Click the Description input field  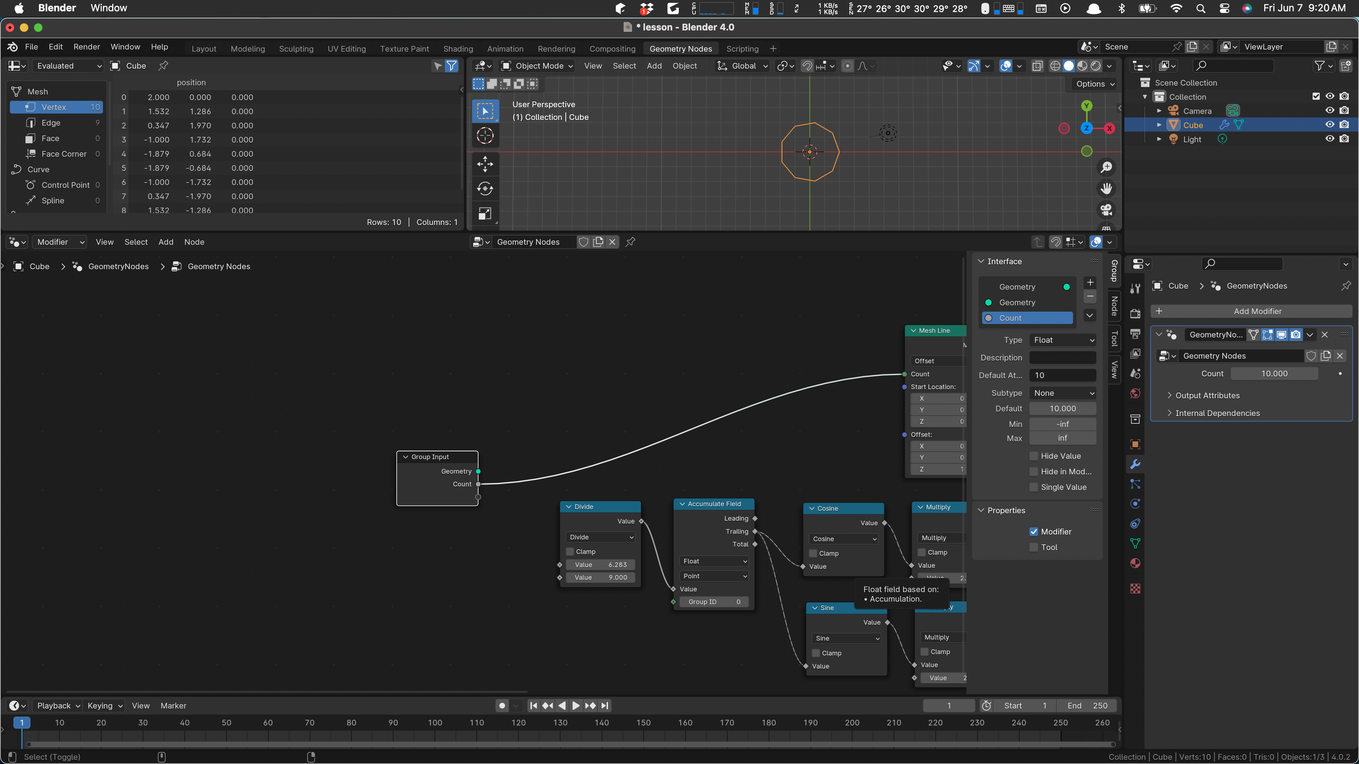click(x=1062, y=358)
